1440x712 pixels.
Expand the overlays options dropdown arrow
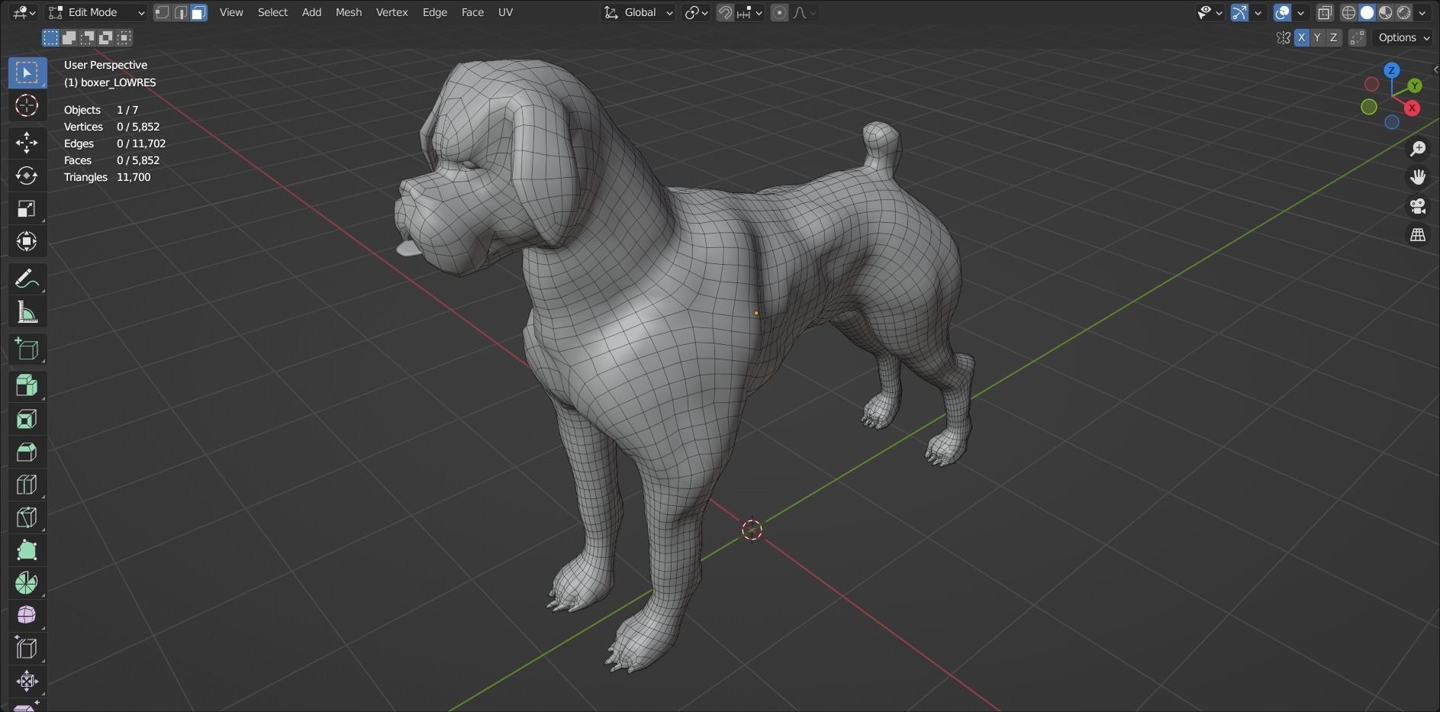(1300, 12)
